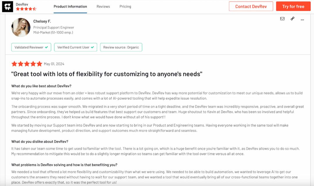314x186 pixels.
Task: Select the Product Information tab
Action: 70,6
